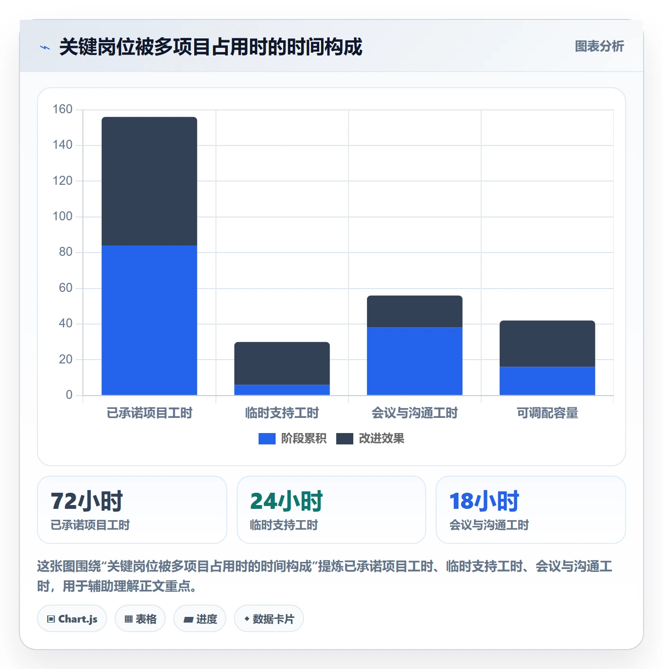Click the blue segment of 会议与沟通工时 bar
The image size is (663, 669).
(414, 361)
